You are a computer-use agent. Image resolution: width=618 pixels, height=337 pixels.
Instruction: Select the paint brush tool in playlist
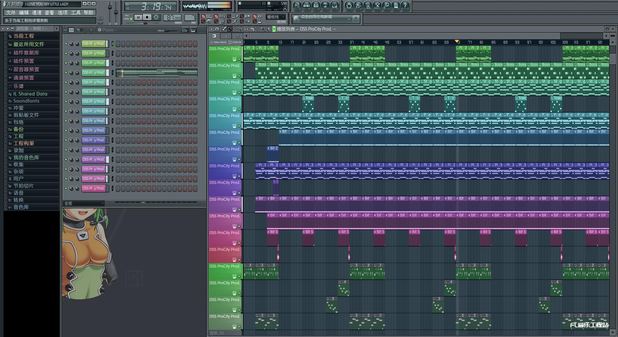230,29
